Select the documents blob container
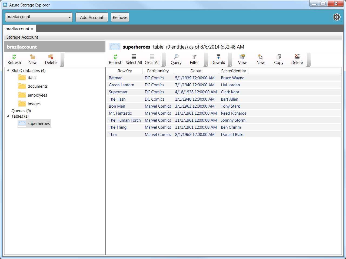Screen dimensions: 346x259 tap(33, 86)
